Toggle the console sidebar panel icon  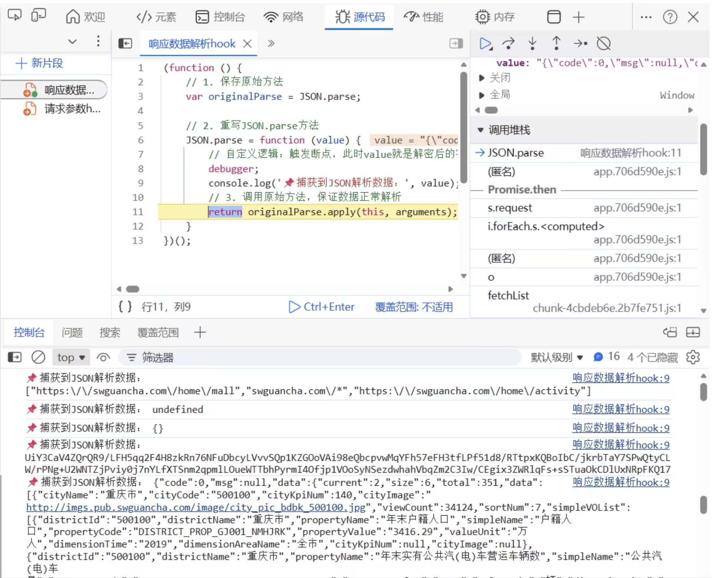(x=15, y=357)
